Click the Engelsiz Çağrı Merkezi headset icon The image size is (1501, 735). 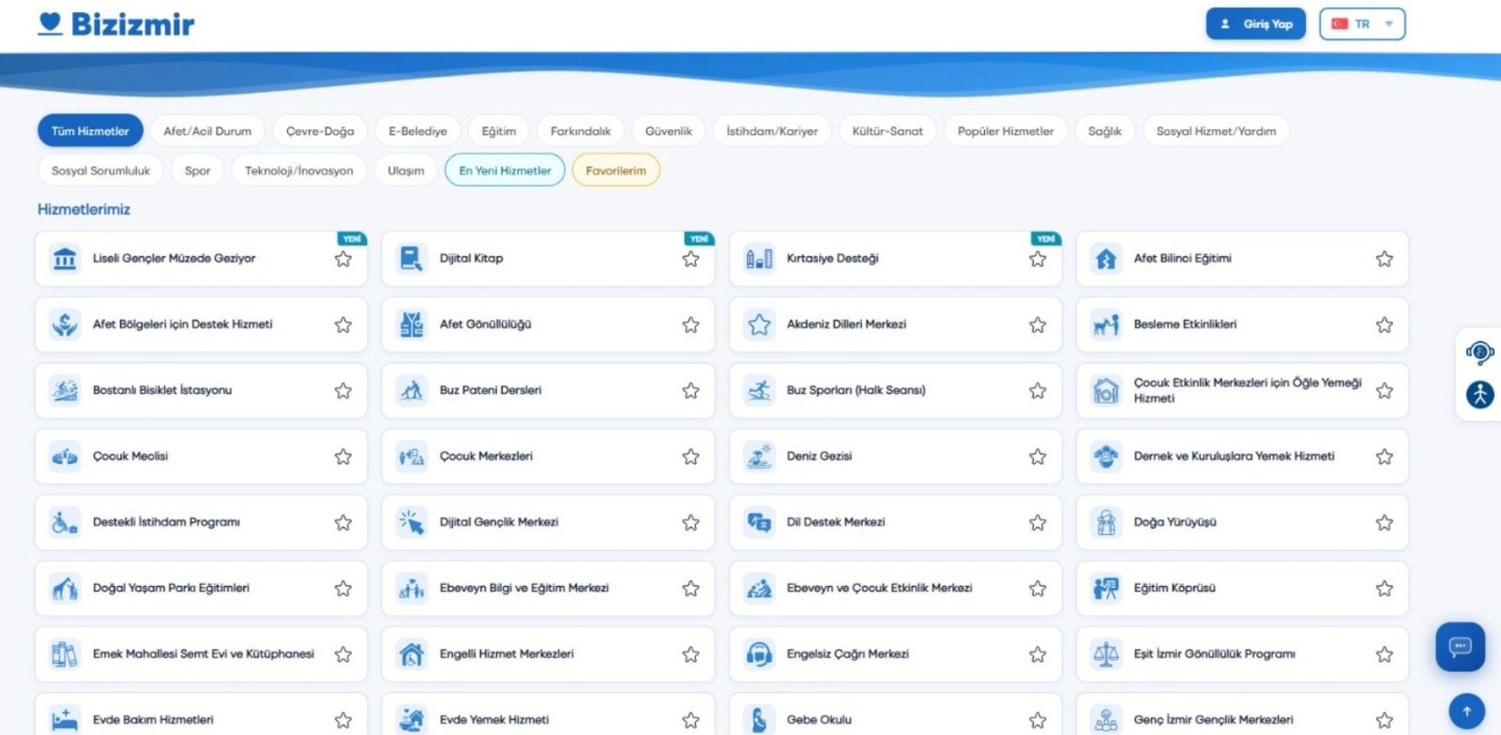pos(759,654)
